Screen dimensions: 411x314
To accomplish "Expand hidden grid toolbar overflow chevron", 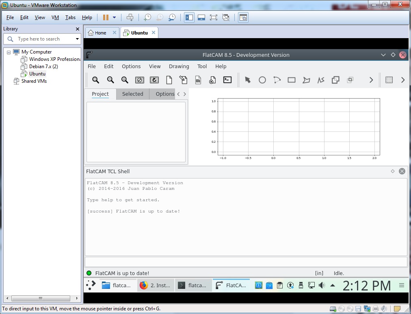I will pyautogui.click(x=403, y=80).
